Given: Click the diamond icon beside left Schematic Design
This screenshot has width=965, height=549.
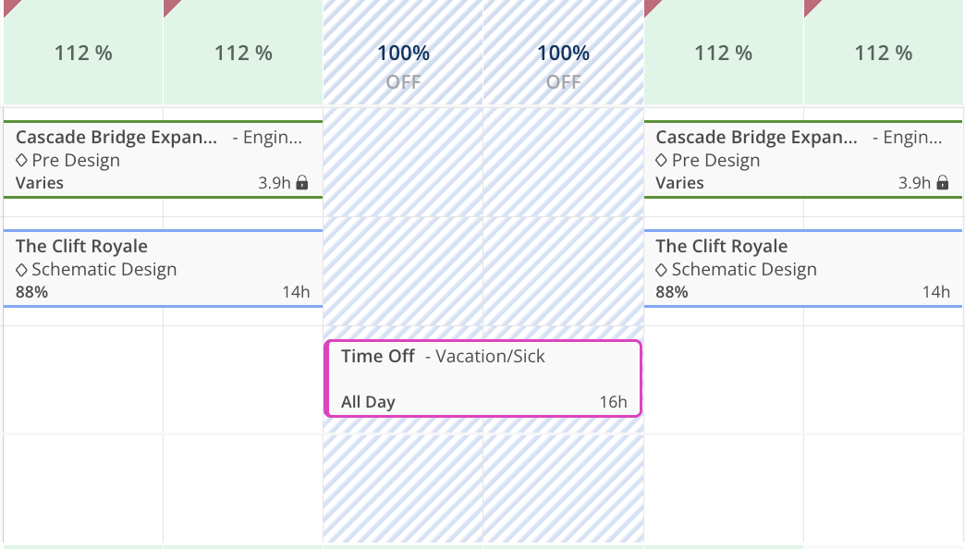Looking at the screenshot, I should tap(22, 270).
